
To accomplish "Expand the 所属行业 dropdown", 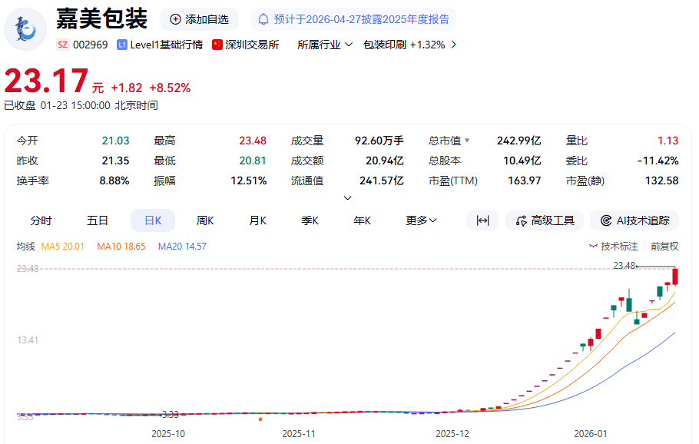I will coord(325,45).
